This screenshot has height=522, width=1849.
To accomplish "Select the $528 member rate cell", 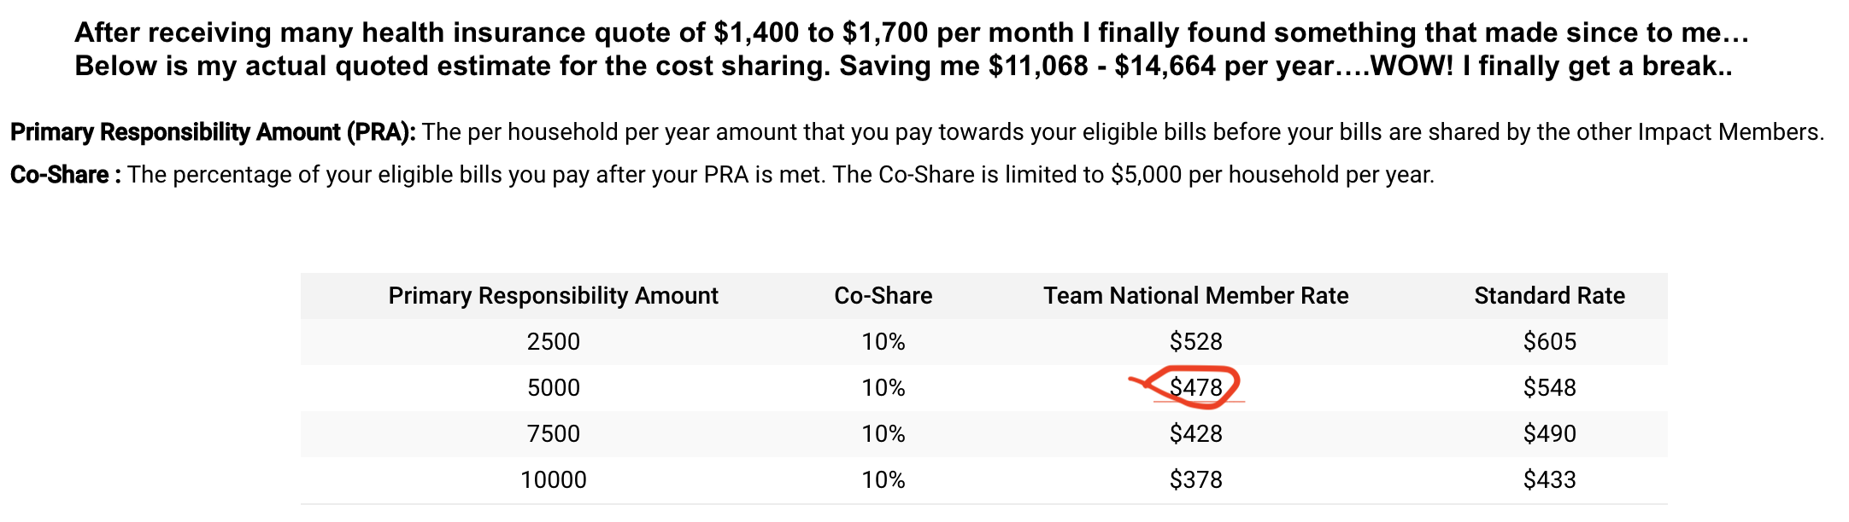I will point(1195,342).
